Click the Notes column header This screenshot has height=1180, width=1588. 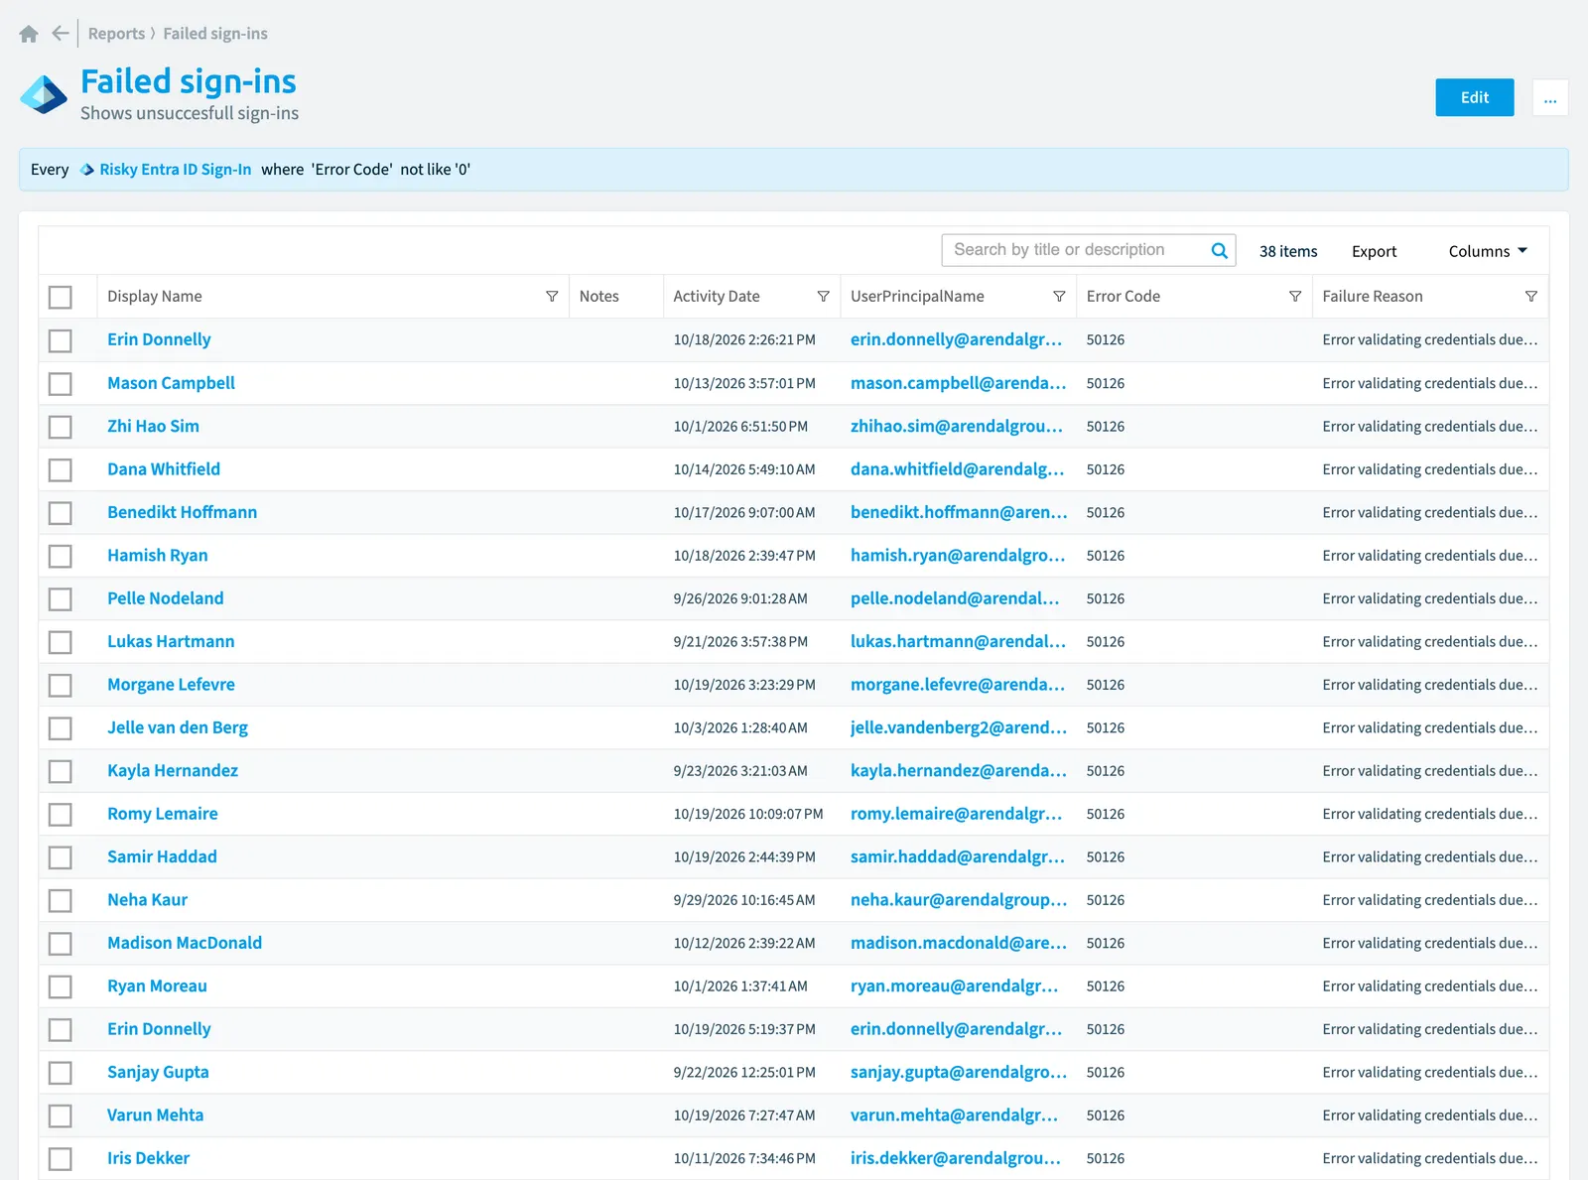click(598, 297)
